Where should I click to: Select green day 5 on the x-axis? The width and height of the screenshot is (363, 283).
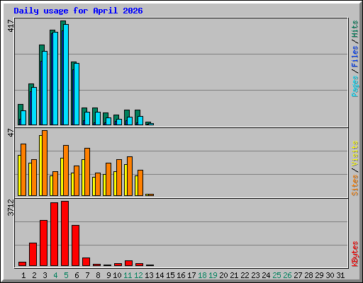(x=66, y=275)
